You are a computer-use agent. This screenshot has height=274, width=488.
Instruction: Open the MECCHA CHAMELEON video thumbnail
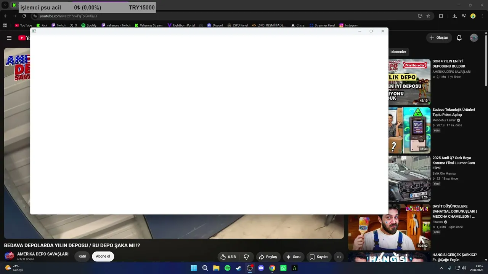click(389, 227)
